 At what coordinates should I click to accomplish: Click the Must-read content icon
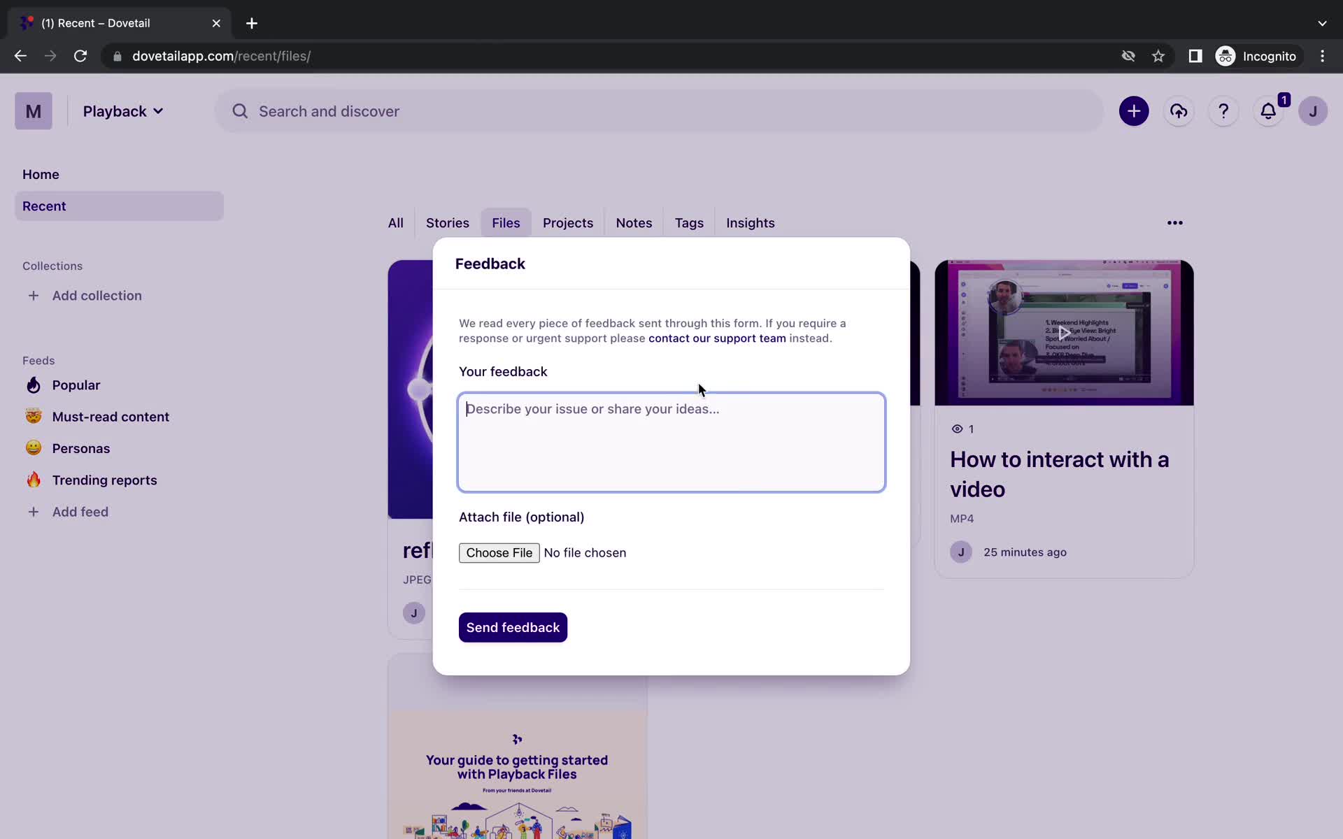click(34, 417)
